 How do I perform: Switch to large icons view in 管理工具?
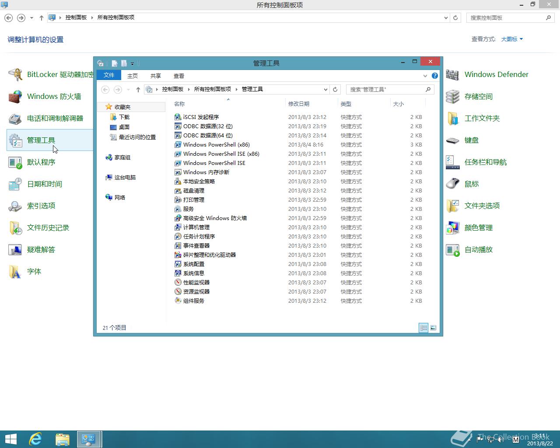click(433, 328)
